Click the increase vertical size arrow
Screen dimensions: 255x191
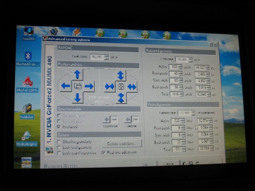(x=121, y=75)
